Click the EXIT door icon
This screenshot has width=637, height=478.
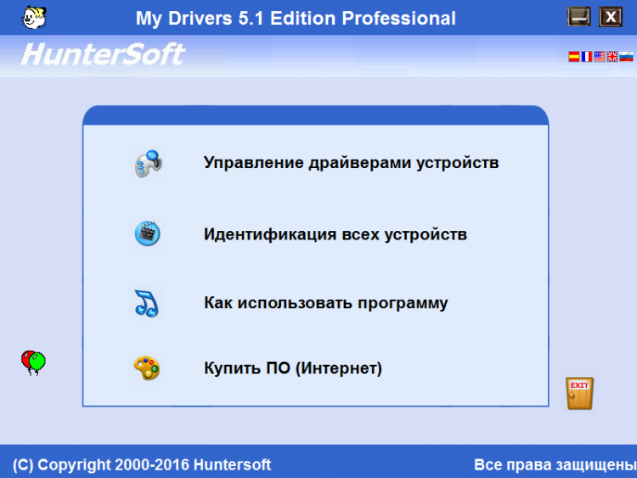[x=580, y=393]
